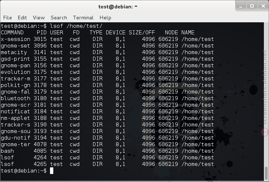Click the lsof entry with PID 4264
Viewport: 269px width, 182px height.
point(7,158)
